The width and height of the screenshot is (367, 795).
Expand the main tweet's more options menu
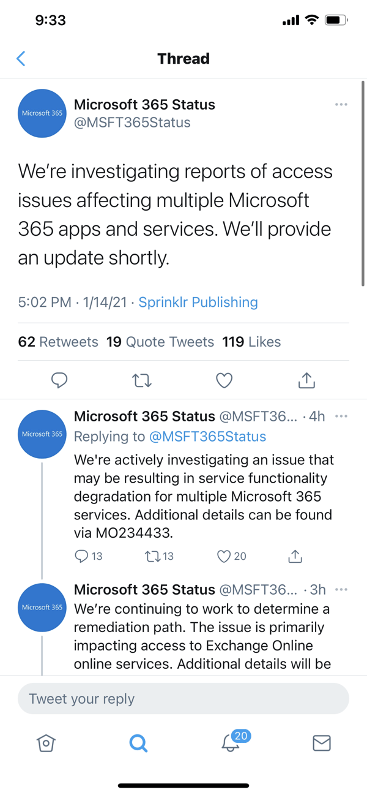pos(341,104)
